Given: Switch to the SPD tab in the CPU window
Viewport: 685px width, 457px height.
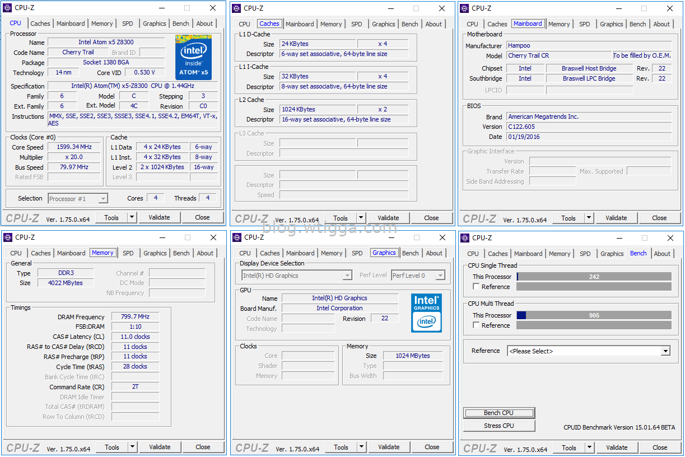Looking at the screenshot, I should pos(128,24).
